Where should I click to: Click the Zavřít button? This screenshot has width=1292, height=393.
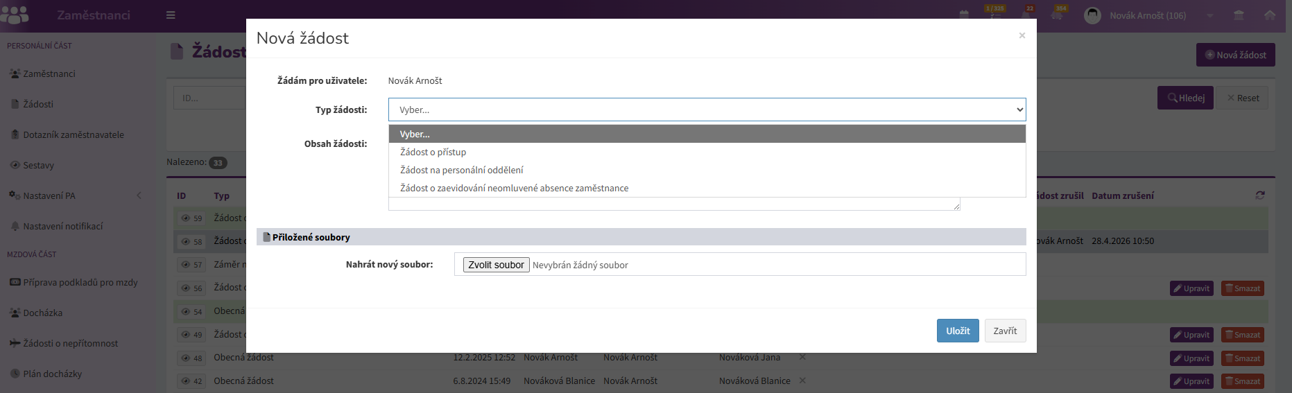click(x=1005, y=331)
